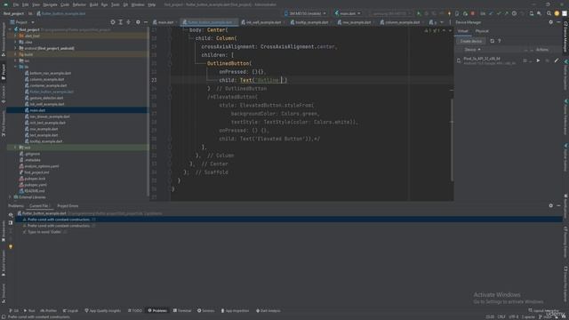Open main.dart run configuration dropdown

[x=348, y=13]
